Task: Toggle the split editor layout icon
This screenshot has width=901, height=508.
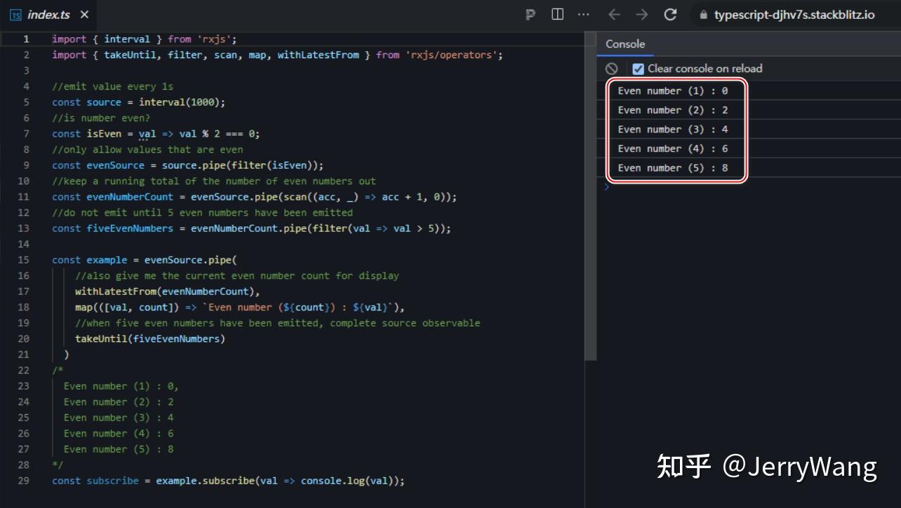Action: 558,14
